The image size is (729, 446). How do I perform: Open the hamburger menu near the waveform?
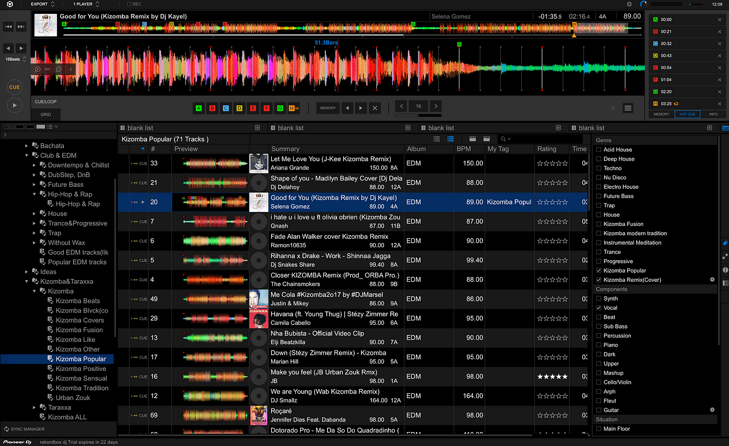pos(628,108)
